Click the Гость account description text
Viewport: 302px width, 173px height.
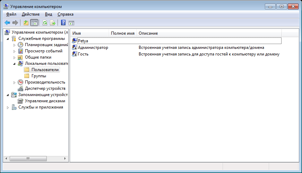coord(209,54)
